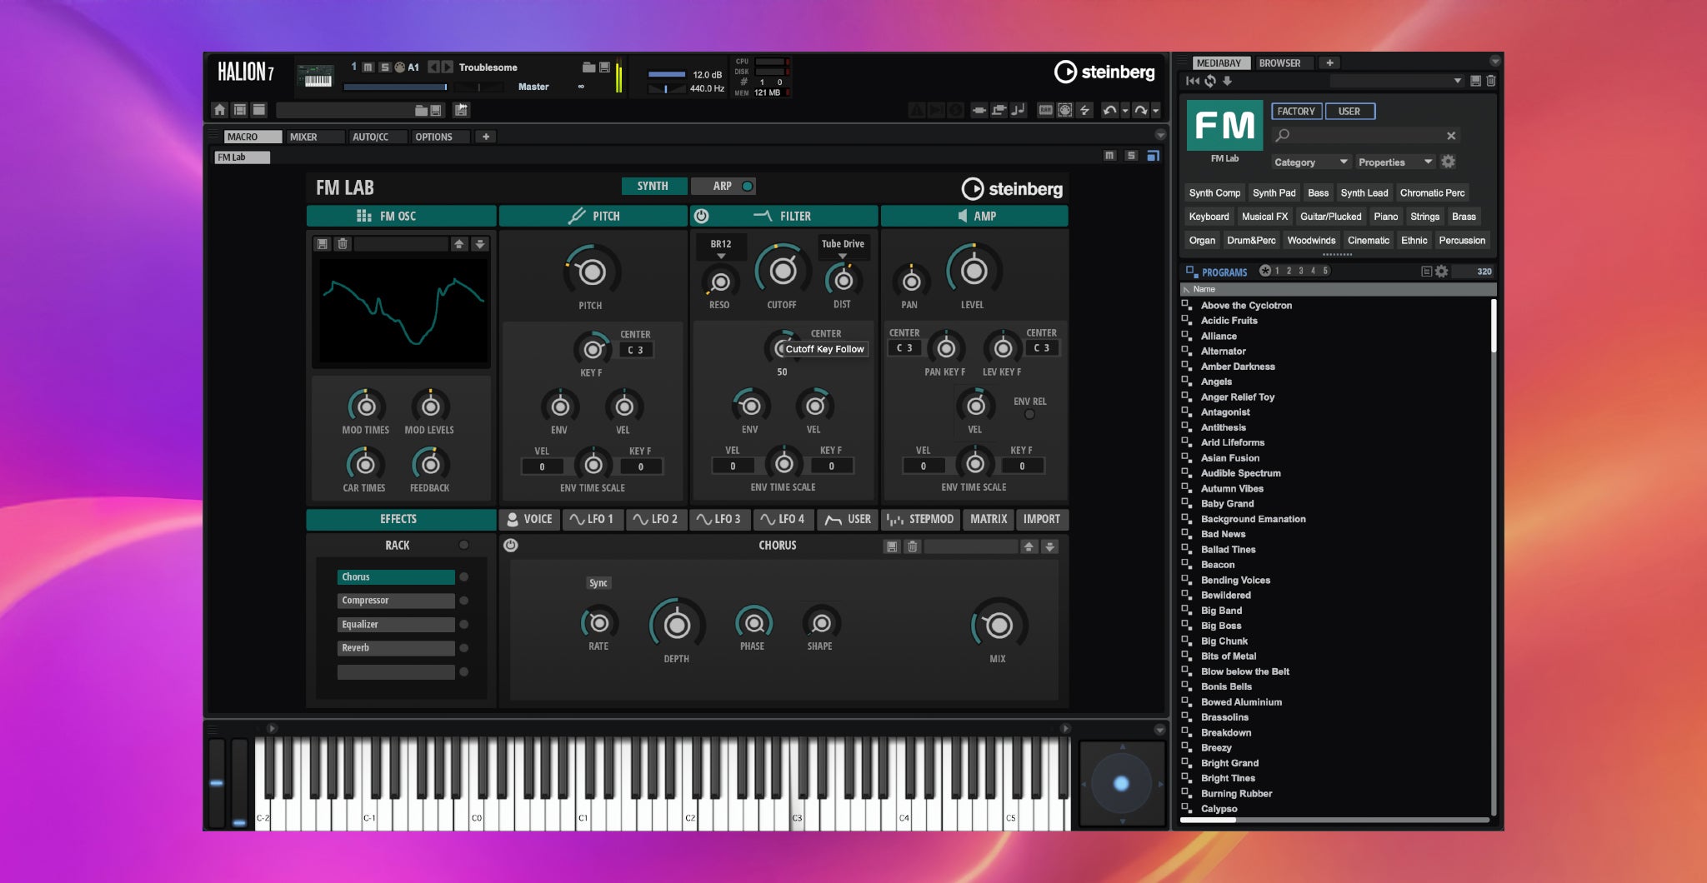
Task: Open the BR12 filter type dropdown
Action: (x=722, y=247)
